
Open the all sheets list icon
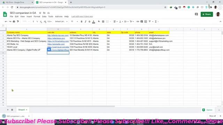point(12,110)
